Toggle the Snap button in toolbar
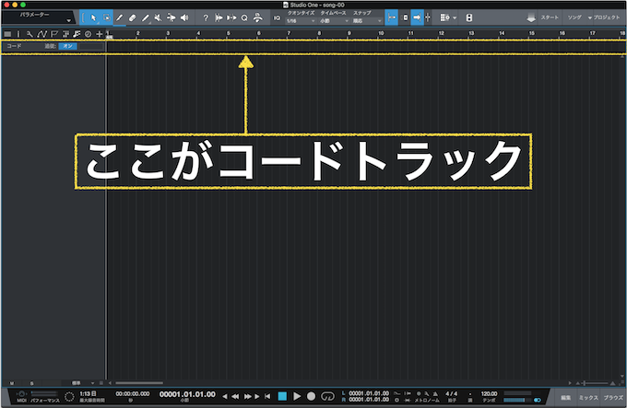This screenshot has height=408, width=627. (x=392, y=17)
